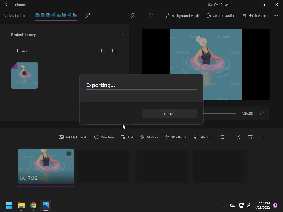Image resolution: width=283 pixels, height=212 pixels.
Task: Toggle remove black bars icon
Action: click(223, 137)
